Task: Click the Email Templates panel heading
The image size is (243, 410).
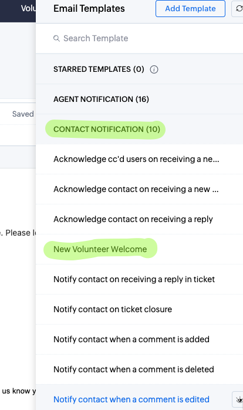Action: [89, 9]
